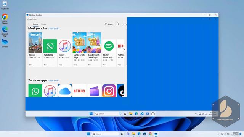This screenshot has width=244, height=137.
Task: Expand hidden tray icons in the sandbox
Action: 196,114
